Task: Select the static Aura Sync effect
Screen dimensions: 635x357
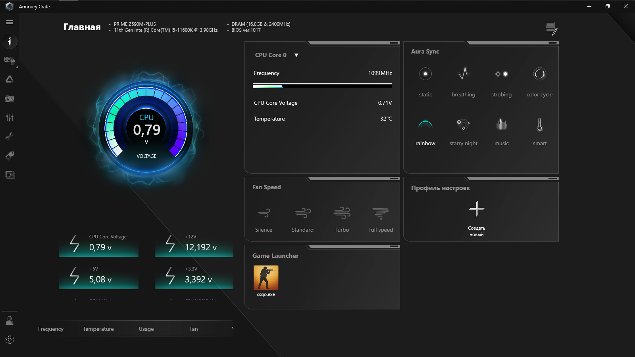Action: [425, 82]
